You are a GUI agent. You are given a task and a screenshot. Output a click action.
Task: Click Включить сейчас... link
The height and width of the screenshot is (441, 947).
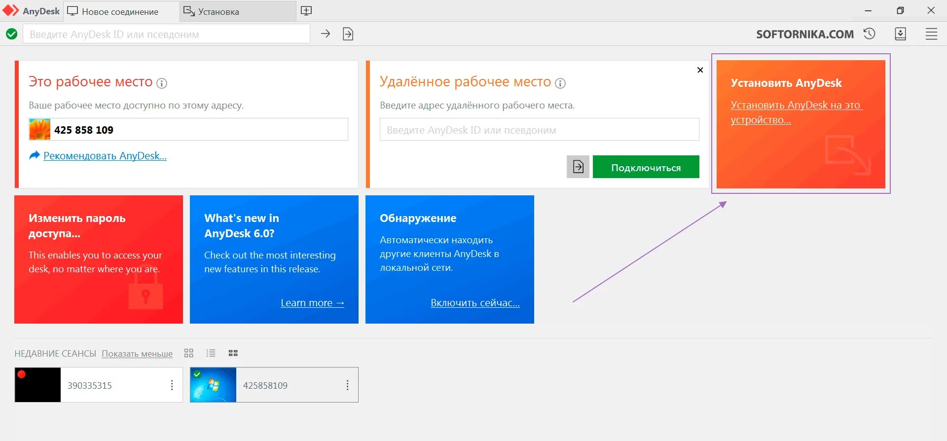pyautogui.click(x=475, y=303)
